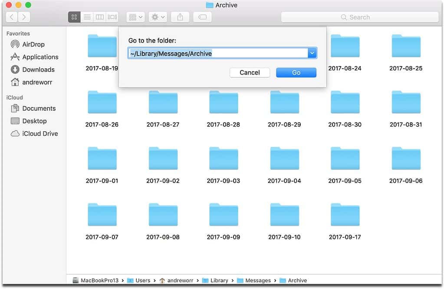Open AirDrop in the sidebar
Viewport: 444px width, 289px height.
pos(28,44)
